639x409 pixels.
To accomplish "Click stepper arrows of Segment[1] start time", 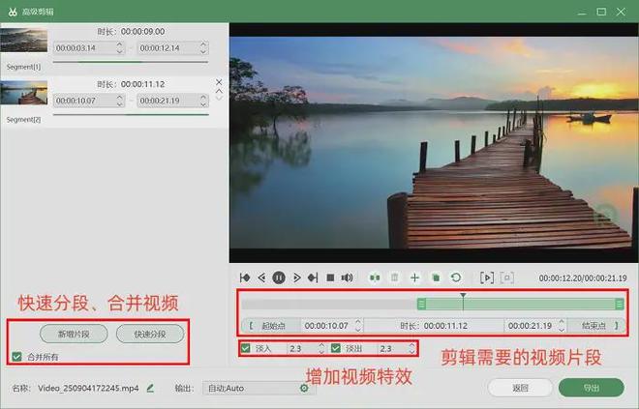I will [x=120, y=47].
